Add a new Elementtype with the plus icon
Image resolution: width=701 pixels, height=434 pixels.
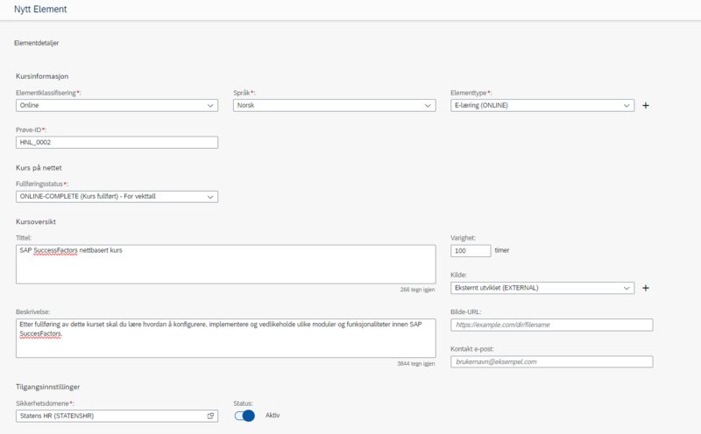(646, 105)
